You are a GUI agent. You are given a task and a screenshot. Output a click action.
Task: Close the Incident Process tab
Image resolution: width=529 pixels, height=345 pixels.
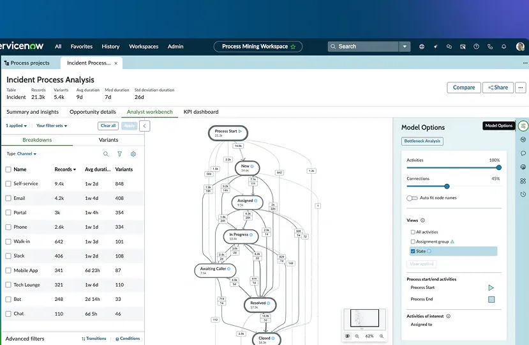[115, 63]
